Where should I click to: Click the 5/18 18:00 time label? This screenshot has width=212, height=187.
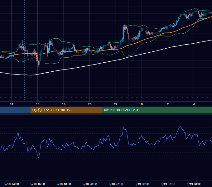(64, 184)
